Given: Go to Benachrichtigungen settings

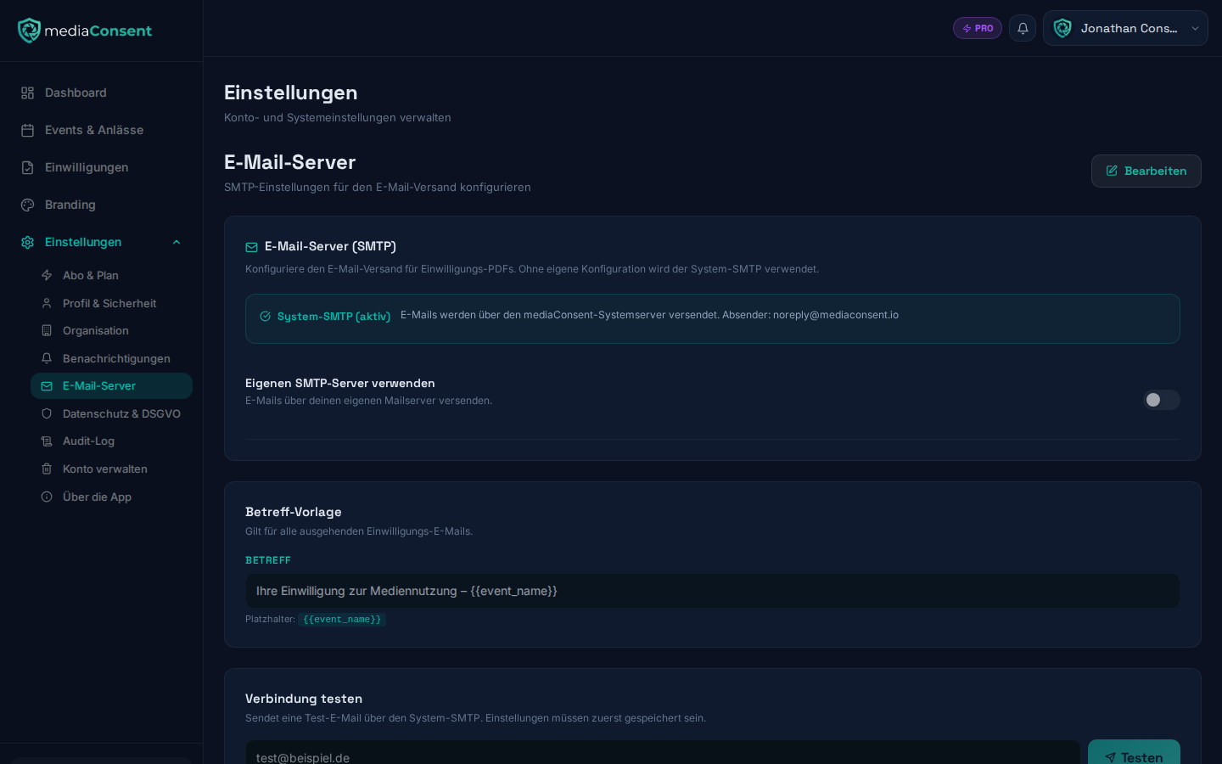Looking at the screenshot, I should pyautogui.click(x=111, y=358).
